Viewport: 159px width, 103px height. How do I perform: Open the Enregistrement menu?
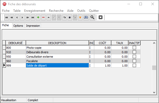point(35,11)
